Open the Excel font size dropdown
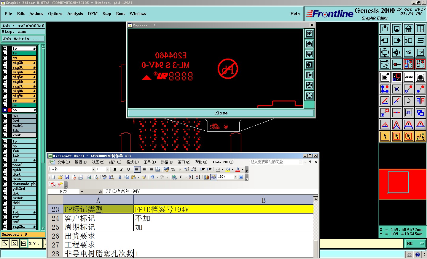Image resolution: width=427 pixels, height=259 pixels. 108,169
